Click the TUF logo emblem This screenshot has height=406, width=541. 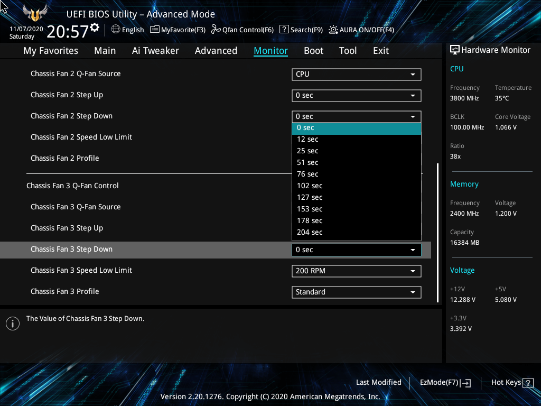(x=35, y=13)
